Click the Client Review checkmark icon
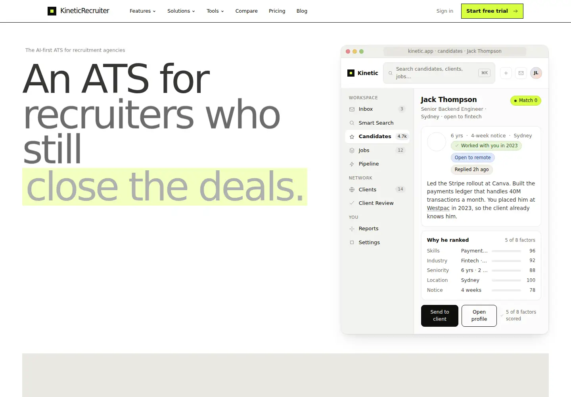The height and width of the screenshot is (397, 571). [x=352, y=203]
